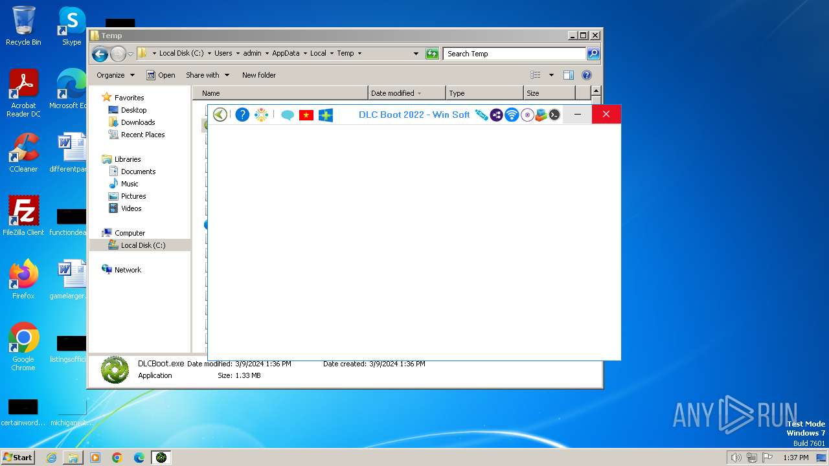Click the volume speaker tray icon
This screenshot has width=829, height=466.
pyautogui.click(x=736, y=458)
